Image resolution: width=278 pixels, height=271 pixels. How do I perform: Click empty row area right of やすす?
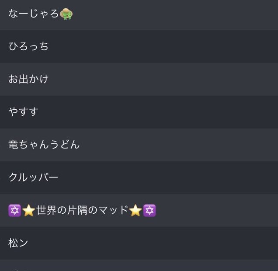[175, 112]
